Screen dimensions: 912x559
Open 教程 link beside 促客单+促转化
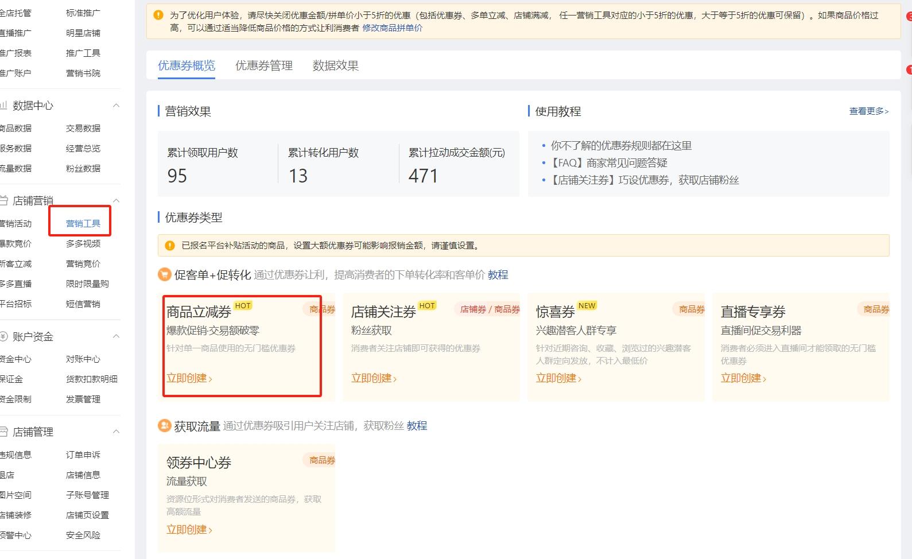(x=498, y=275)
